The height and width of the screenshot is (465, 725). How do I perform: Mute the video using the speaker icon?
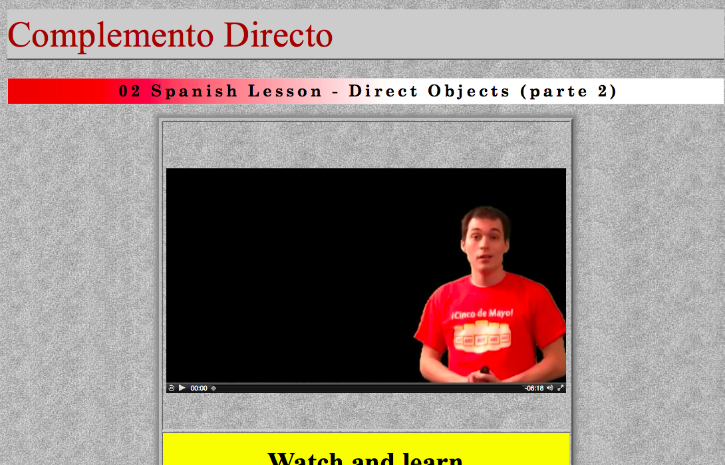[x=550, y=388]
